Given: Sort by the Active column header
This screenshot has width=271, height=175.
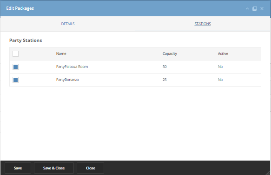Looking at the screenshot, I should pos(223,54).
